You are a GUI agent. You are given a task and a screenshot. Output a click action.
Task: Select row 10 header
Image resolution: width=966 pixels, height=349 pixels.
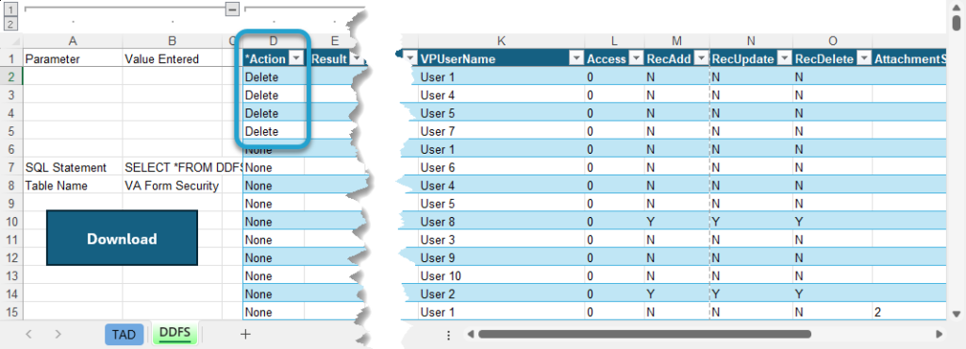point(11,222)
